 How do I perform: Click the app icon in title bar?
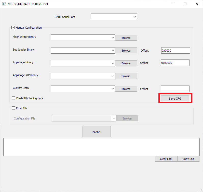[4, 4]
